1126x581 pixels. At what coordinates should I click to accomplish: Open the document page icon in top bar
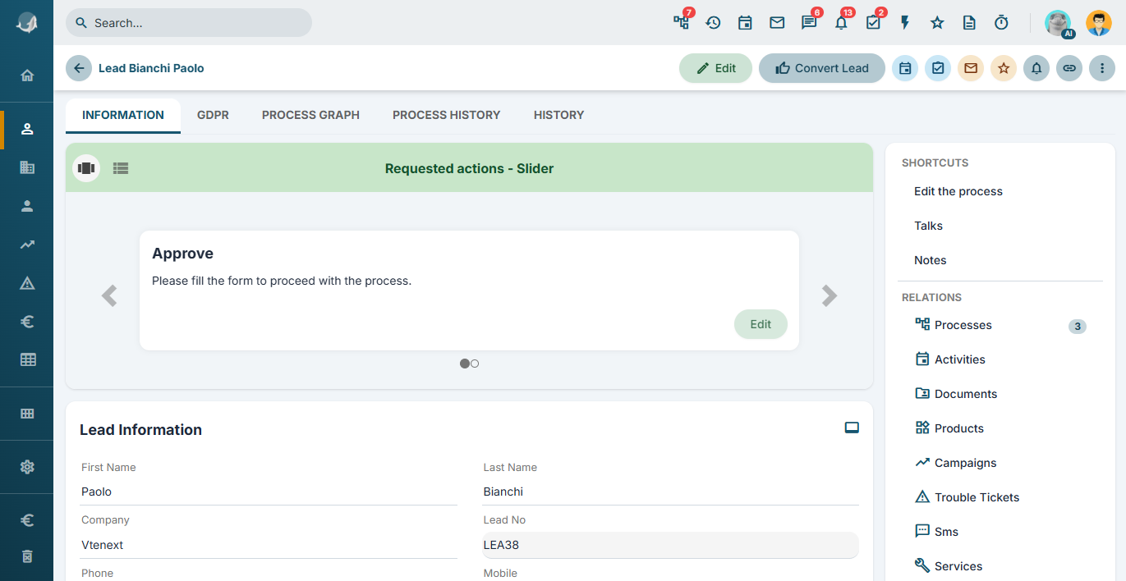[x=969, y=23]
